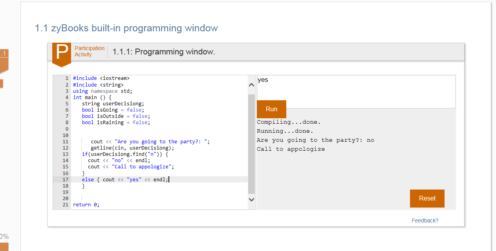Click the orange Run button
Viewport: 496px width, 251px height.
pos(271,109)
